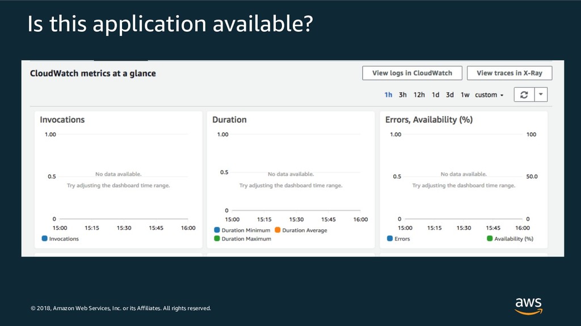Open View logs in CloudWatch
Viewport: 581px width, 326px height.
coord(412,73)
